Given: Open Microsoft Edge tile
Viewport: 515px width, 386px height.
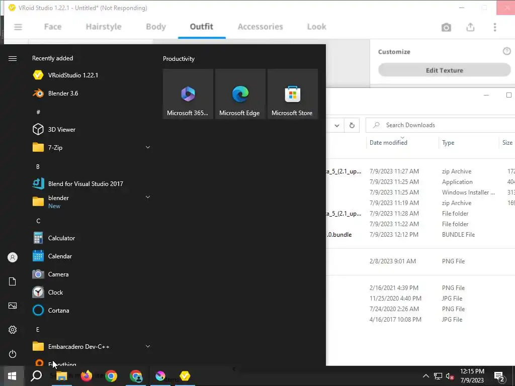Looking at the screenshot, I should pyautogui.click(x=240, y=94).
